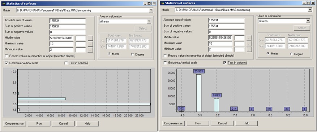Enable Record values in semantics, left window
Screen dimensions: 317x132
pos(7,56)
